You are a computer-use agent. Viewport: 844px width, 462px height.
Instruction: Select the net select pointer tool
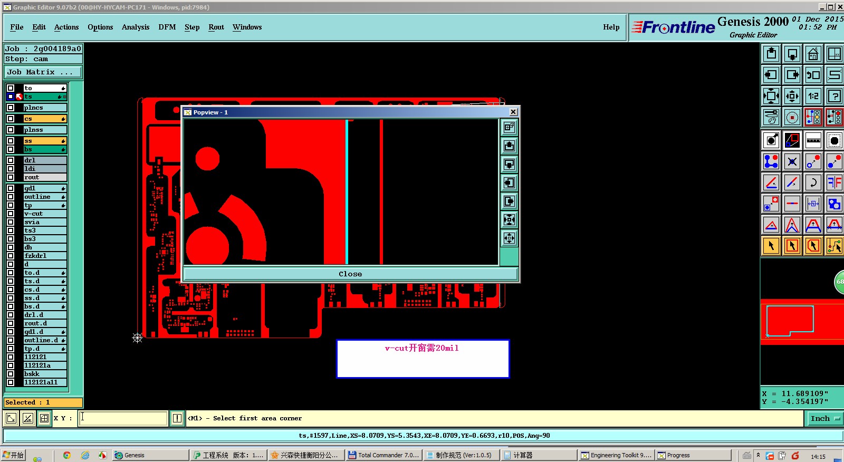click(x=835, y=246)
